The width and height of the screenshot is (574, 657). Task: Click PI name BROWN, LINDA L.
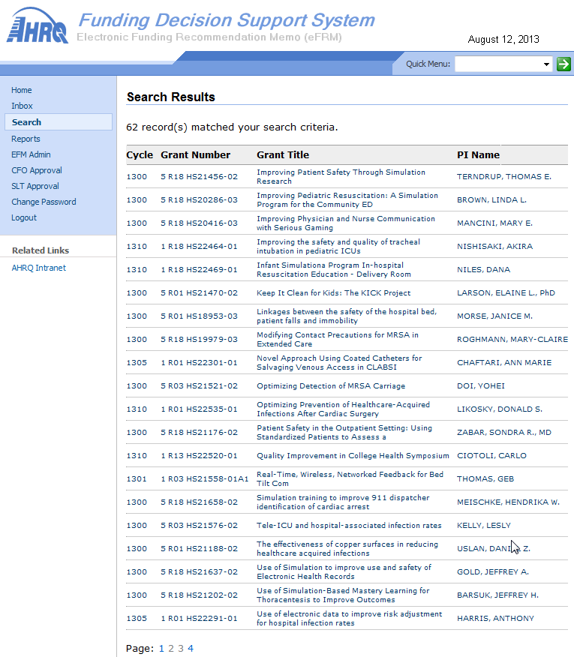click(x=491, y=199)
